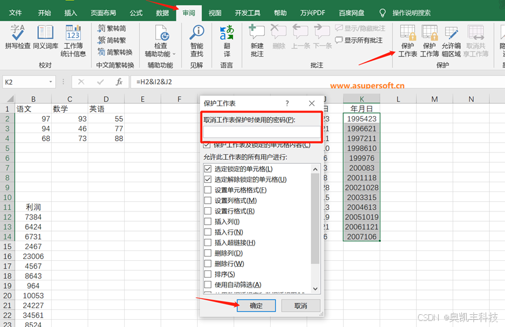The image size is (505, 327).
Task: Switch to the 视图 tab
Action: pyautogui.click(x=215, y=13)
